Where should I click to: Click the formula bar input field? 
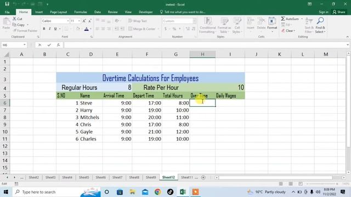tap(205, 45)
